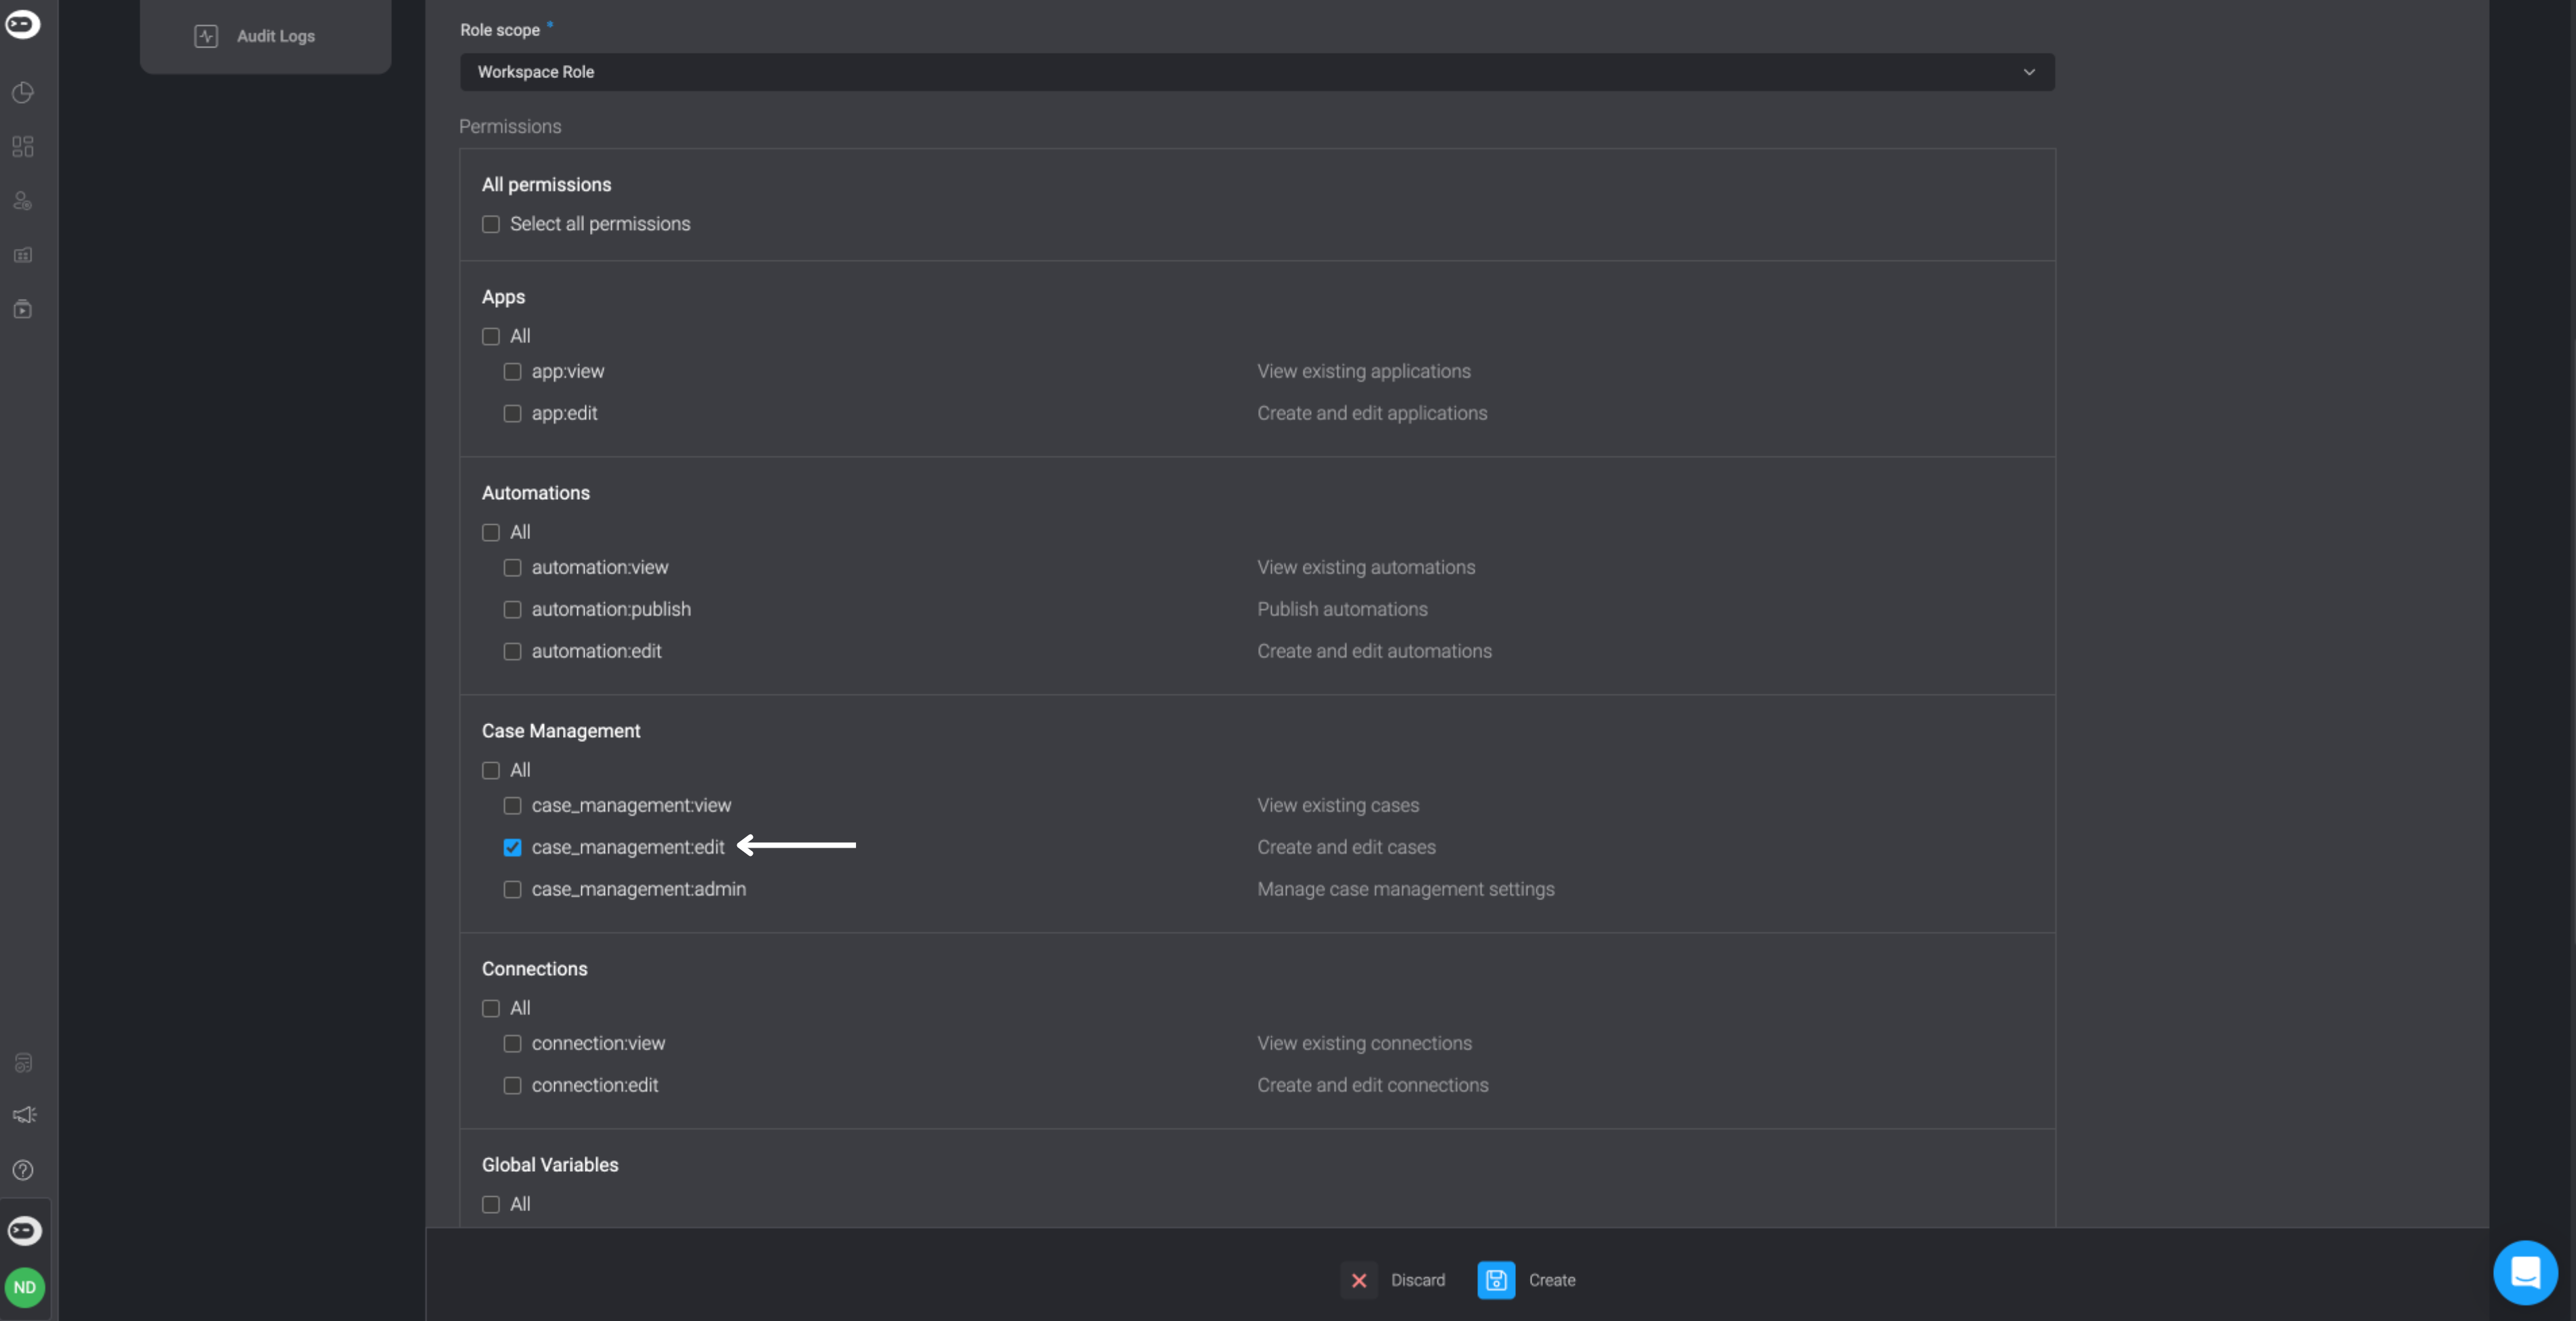The height and width of the screenshot is (1321, 2576).
Task: Click the robot workspace icon above the ND avatar
Action: [25, 1230]
